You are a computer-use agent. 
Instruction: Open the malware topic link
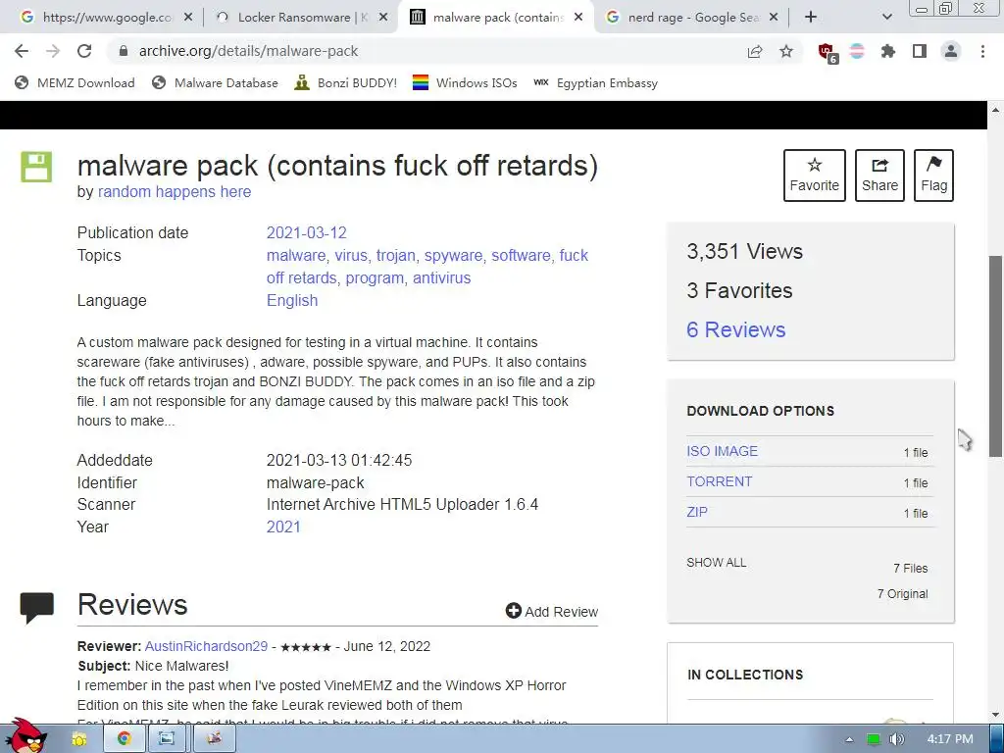296,256
